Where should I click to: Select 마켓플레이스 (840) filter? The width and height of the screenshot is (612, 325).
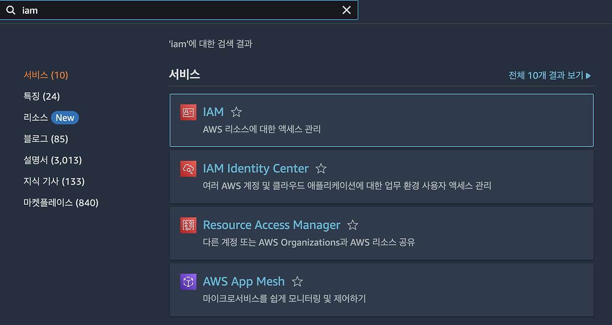(61, 203)
